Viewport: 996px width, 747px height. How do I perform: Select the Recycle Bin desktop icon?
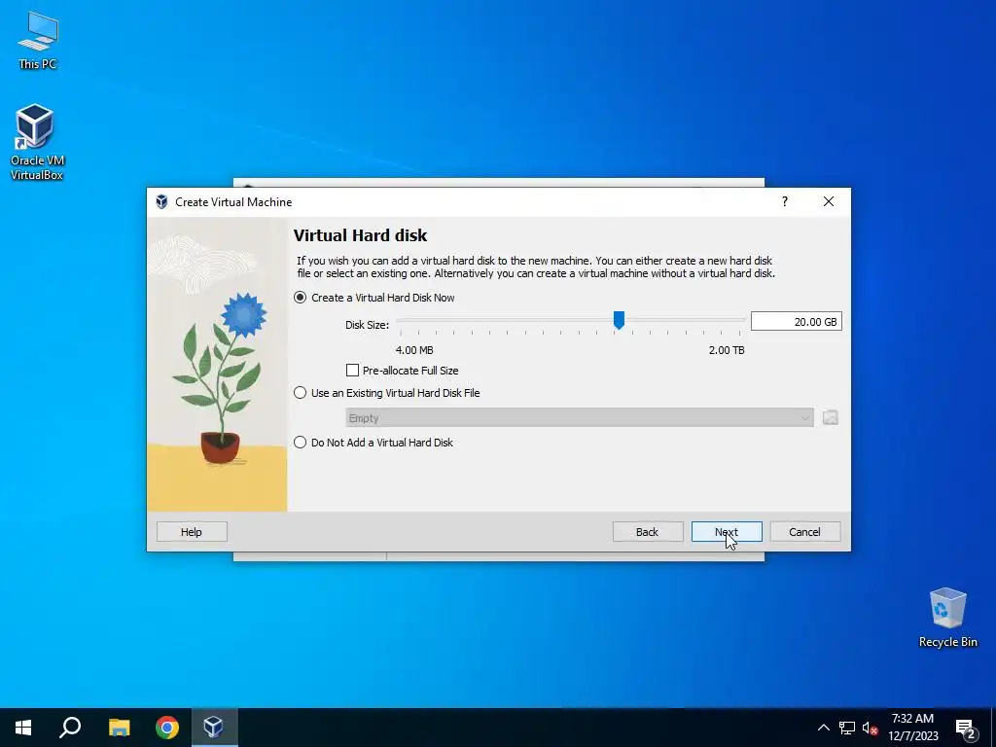(x=947, y=618)
